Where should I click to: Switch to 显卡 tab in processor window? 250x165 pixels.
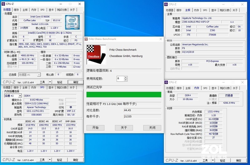tap(51, 10)
